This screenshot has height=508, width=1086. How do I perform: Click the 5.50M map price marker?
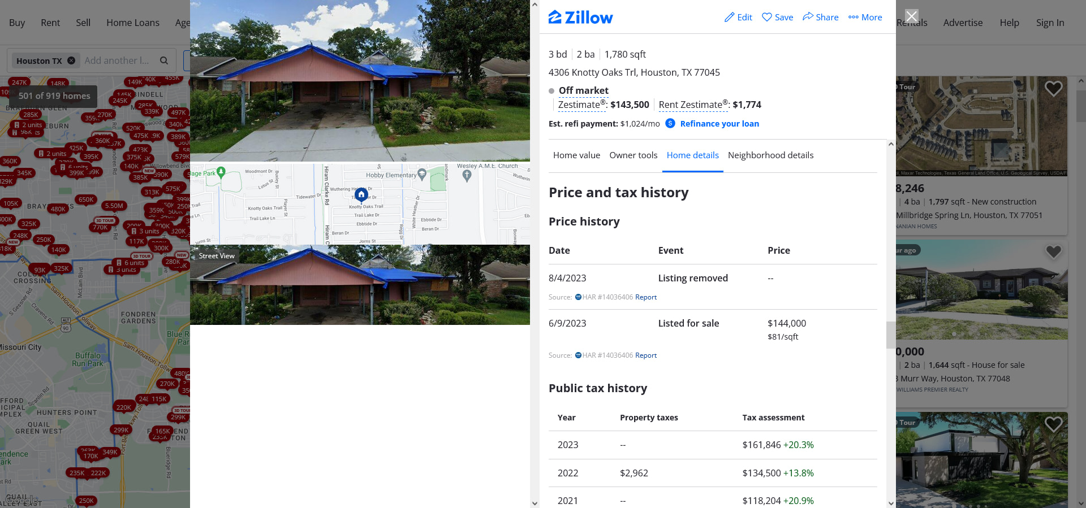pos(114,206)
